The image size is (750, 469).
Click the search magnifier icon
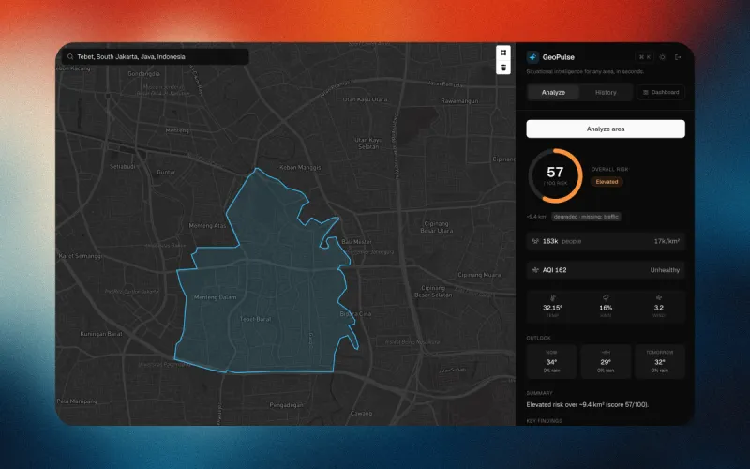coord(70,56)
